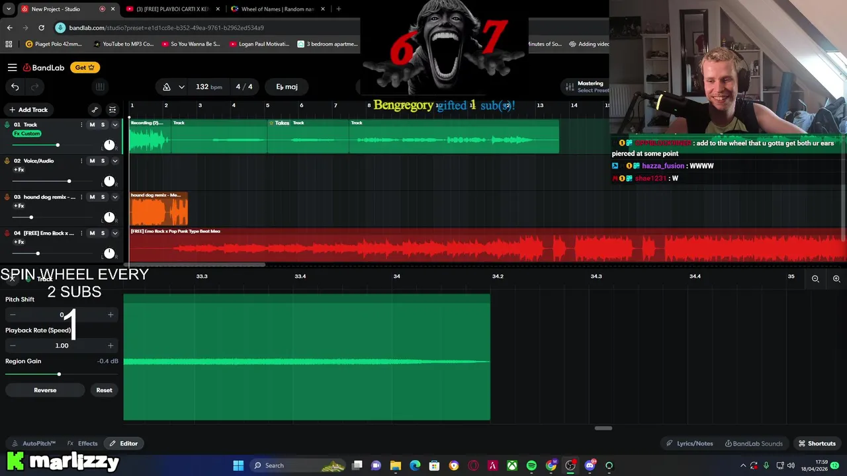
Task: Decrease Playback Rate with minus button
Action: 13,345
